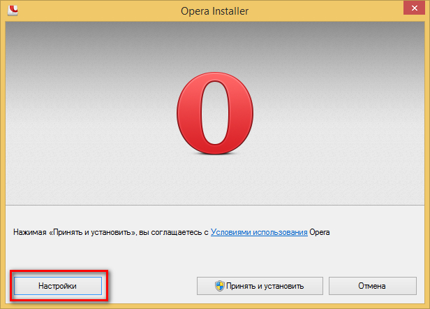Click the "Opera Installer" title text

click(214, 10)
